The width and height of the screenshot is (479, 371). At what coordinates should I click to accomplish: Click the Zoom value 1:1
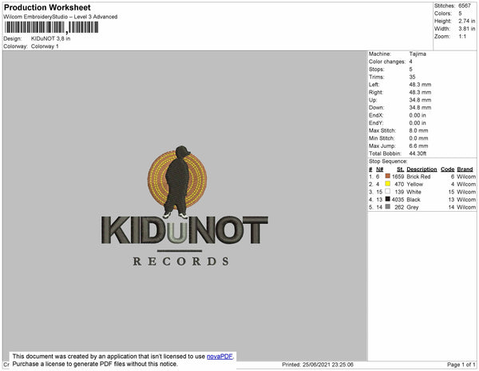(x=462, y=37)
